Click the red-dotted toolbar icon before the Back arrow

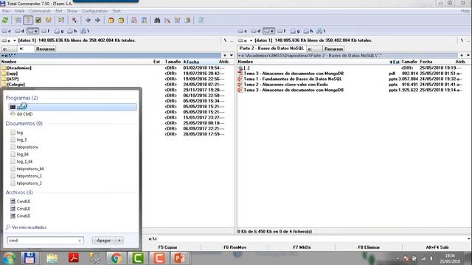[74, 20]
